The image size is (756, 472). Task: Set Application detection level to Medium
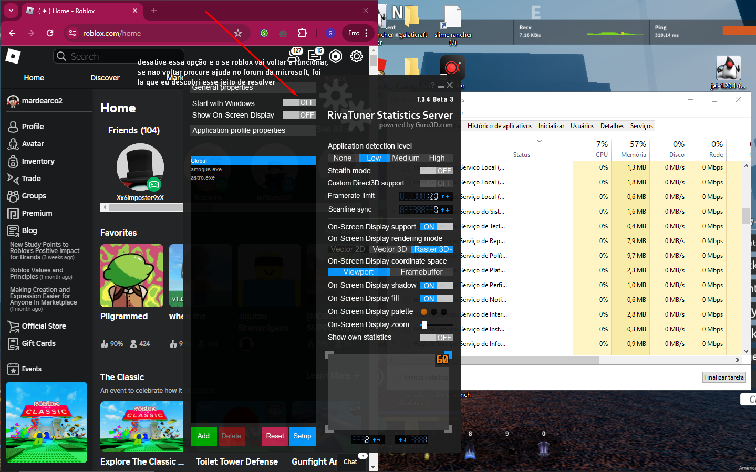[x=406, y=158]
